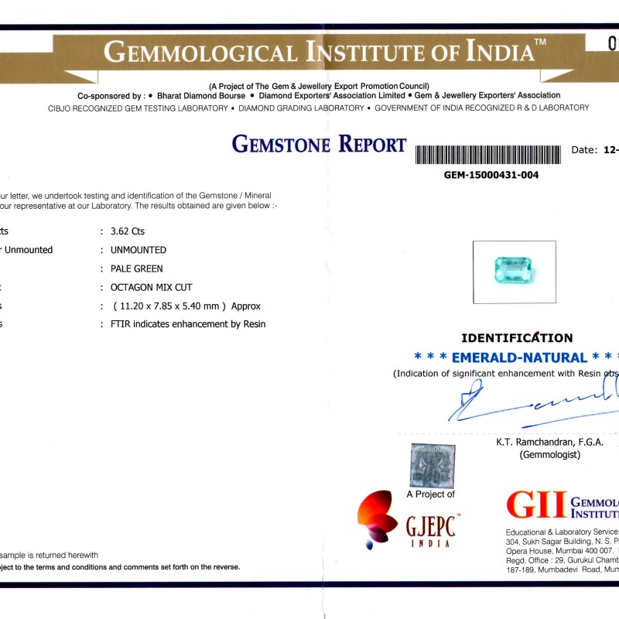Open the emerald gemstone photo

point(514,272)
